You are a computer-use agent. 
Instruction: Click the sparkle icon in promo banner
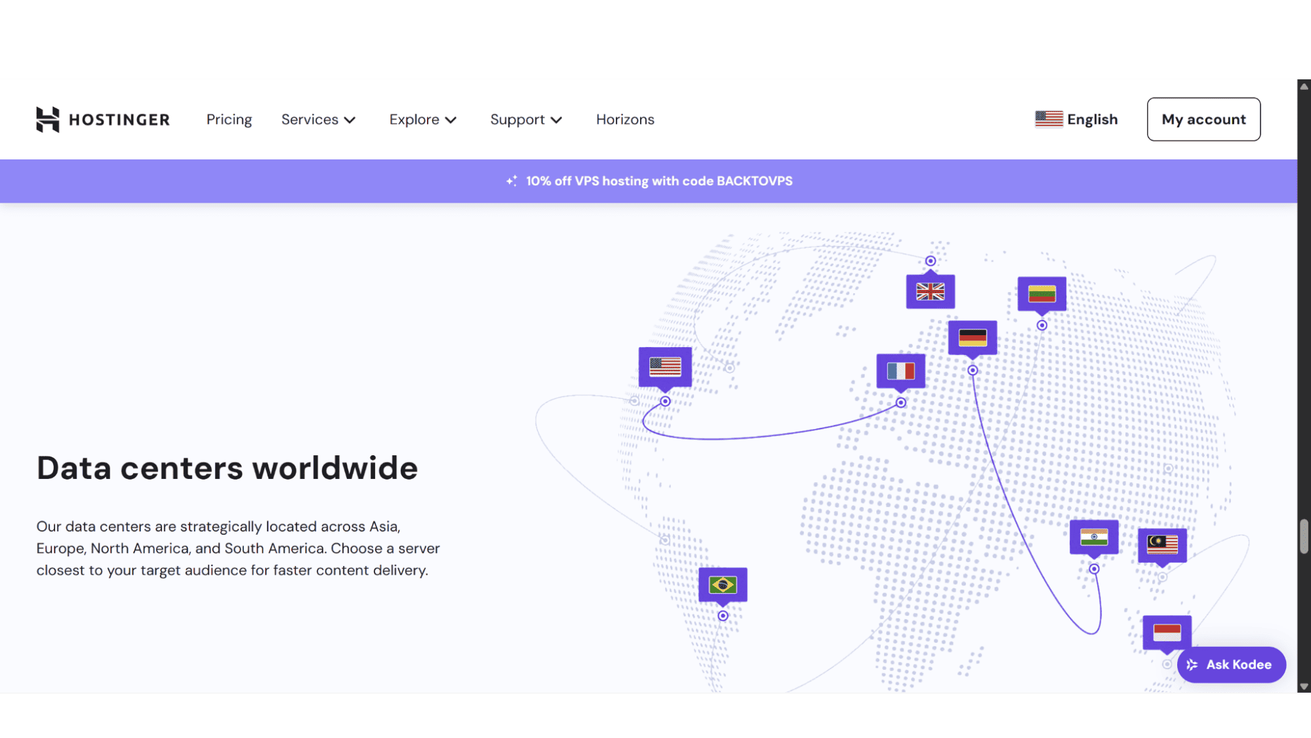pos(512,181)
